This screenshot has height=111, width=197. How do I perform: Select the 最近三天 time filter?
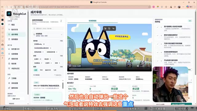point(48,70)
